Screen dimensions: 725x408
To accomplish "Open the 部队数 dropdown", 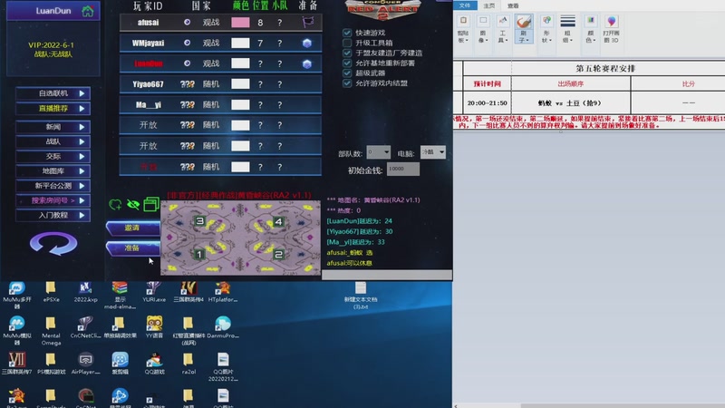I will click(x=378, y=152).
